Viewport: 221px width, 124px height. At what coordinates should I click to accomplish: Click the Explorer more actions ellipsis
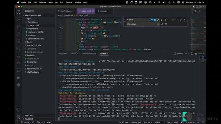click(52, 11)
